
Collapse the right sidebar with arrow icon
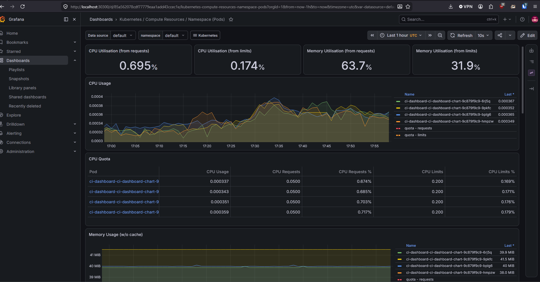click(531, 89)
